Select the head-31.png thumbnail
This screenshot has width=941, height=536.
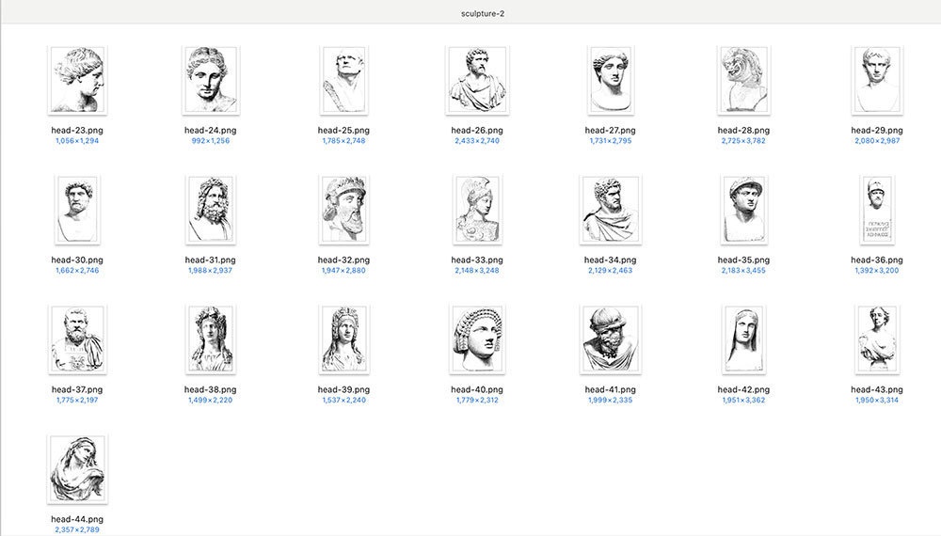(x=211, y=210)
